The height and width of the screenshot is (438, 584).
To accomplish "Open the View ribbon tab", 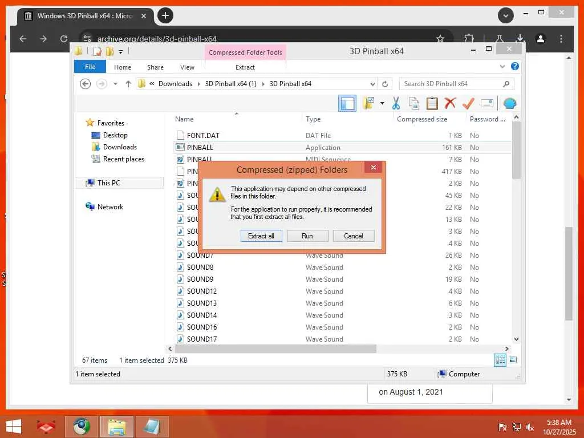I will [x=187, y=67].
